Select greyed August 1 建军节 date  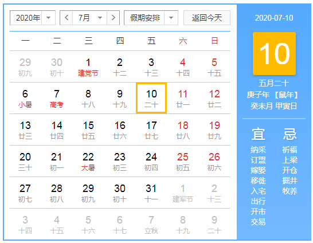(x=183, y=193)
